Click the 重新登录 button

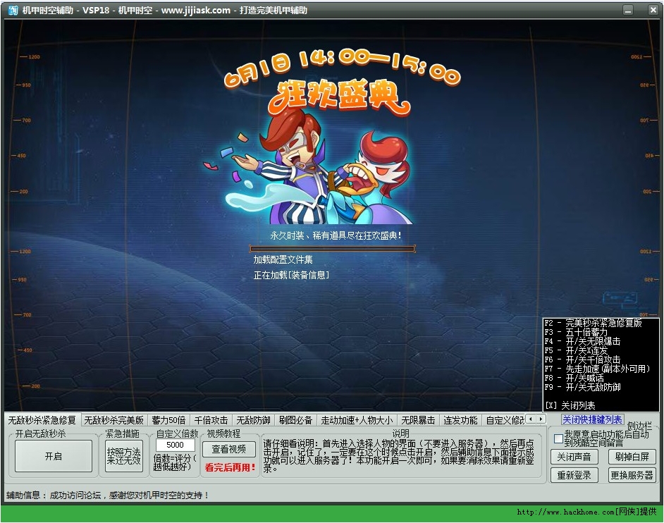(574, 475)
